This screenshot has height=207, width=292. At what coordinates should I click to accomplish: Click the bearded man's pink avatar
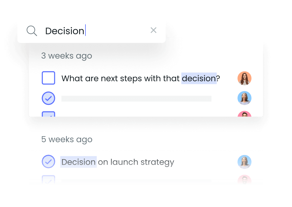[x=244, y=180]
